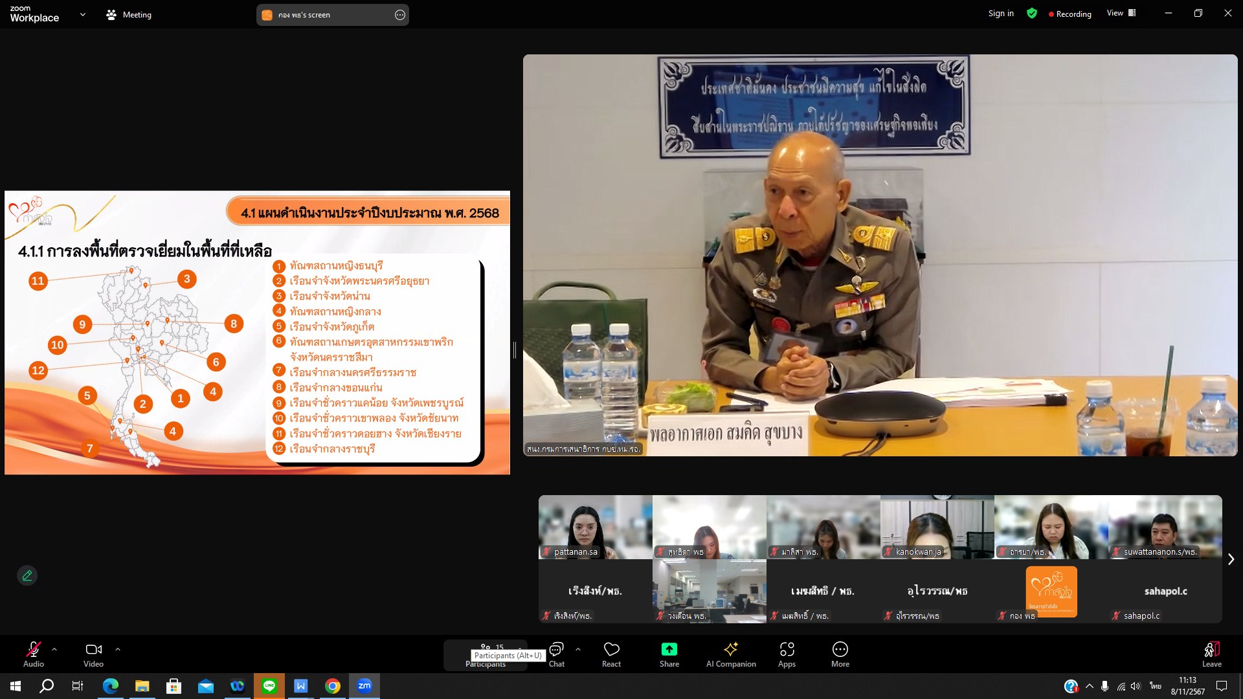Viewport: 1243px width, 699px height.
Task: Click the encryption shield icon
Action: [x=1032, y=14]
